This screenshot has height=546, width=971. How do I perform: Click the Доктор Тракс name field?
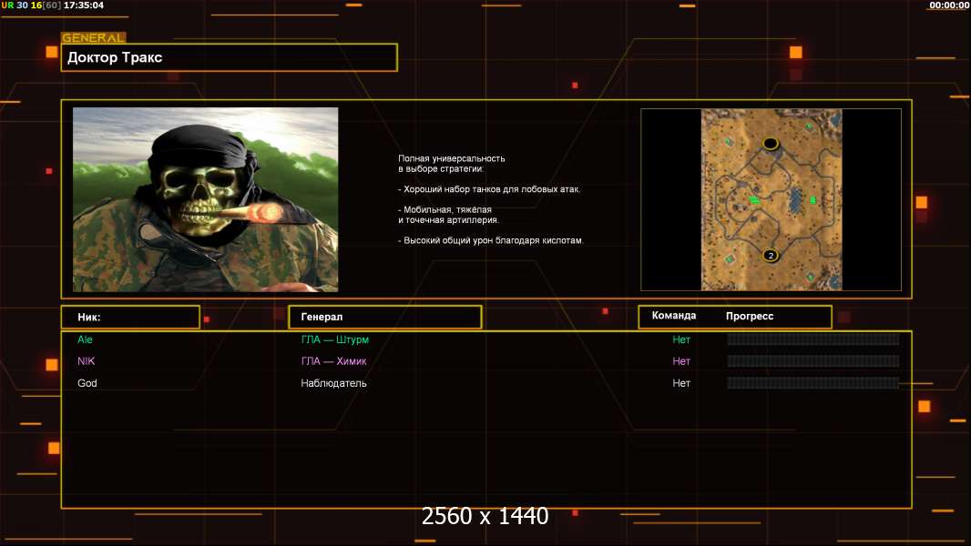tap(229, 57)
